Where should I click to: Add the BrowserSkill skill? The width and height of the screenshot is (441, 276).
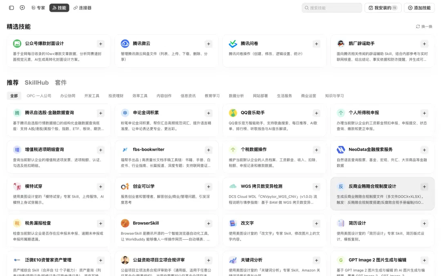pos(208,223)
